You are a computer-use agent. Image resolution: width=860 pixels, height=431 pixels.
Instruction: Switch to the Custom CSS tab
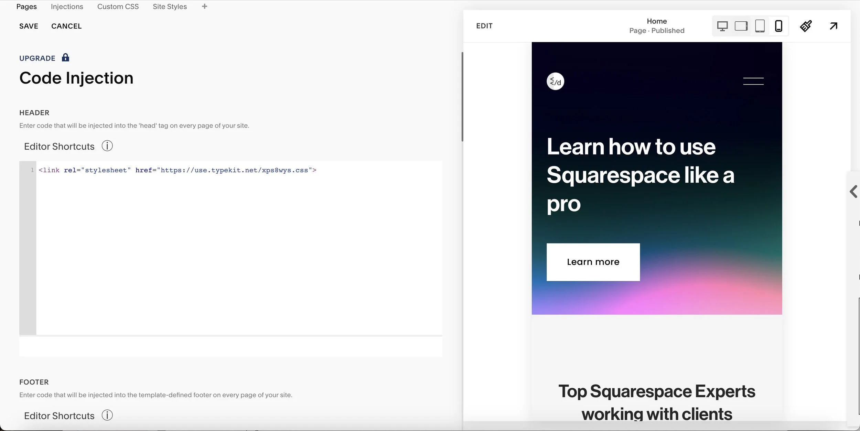pos(118,6)
